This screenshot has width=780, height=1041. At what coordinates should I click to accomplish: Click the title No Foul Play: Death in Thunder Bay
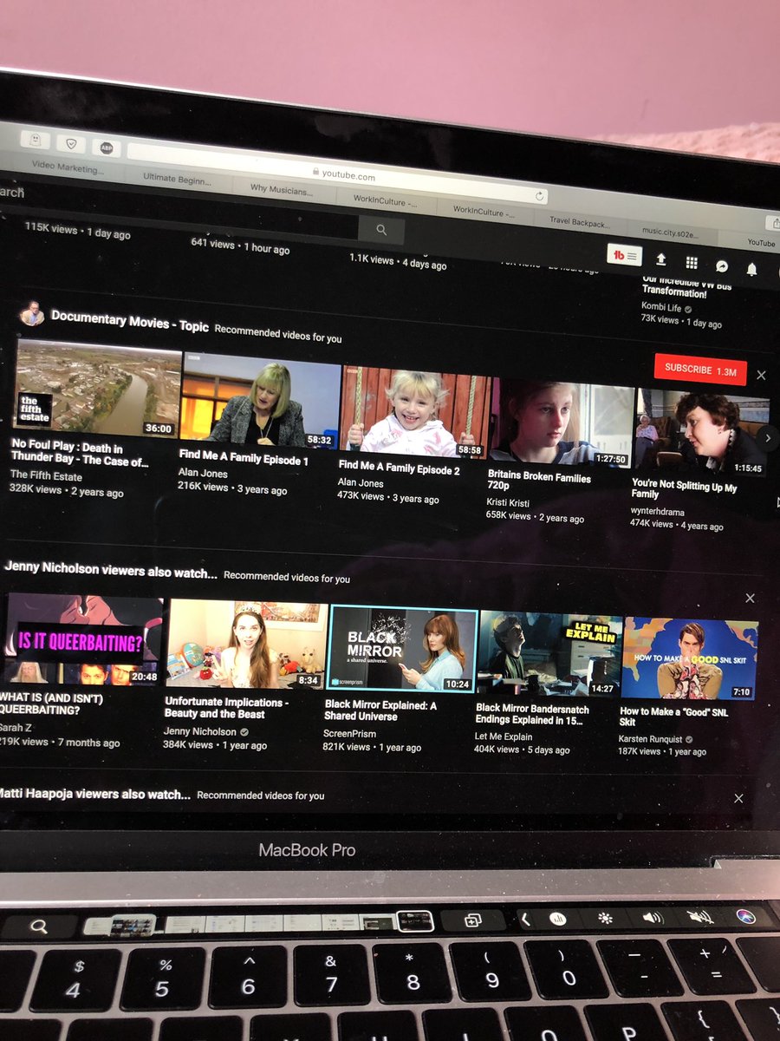[x=78, y=454]
